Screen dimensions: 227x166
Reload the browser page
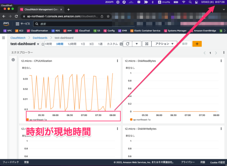[x=16, y=16]
